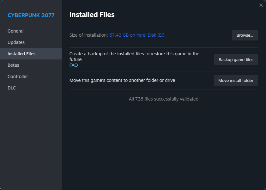Click the Installed Files page heading
This screenshot has width=266, height=190.
92,15
